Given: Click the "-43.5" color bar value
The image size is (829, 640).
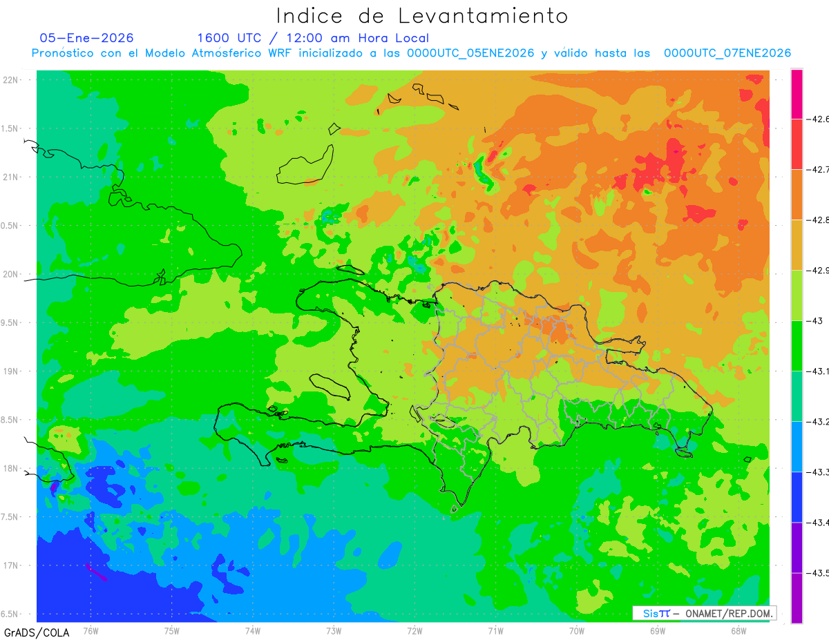Looking at the screenshot, I should (x=818, y=573).
